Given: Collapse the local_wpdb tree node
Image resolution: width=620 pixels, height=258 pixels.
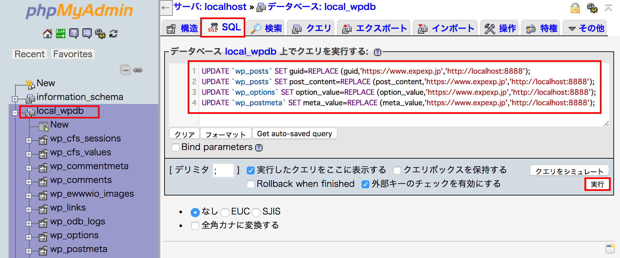Looking at the screenshot, I should pyautogui.click(x=15, y=113).
